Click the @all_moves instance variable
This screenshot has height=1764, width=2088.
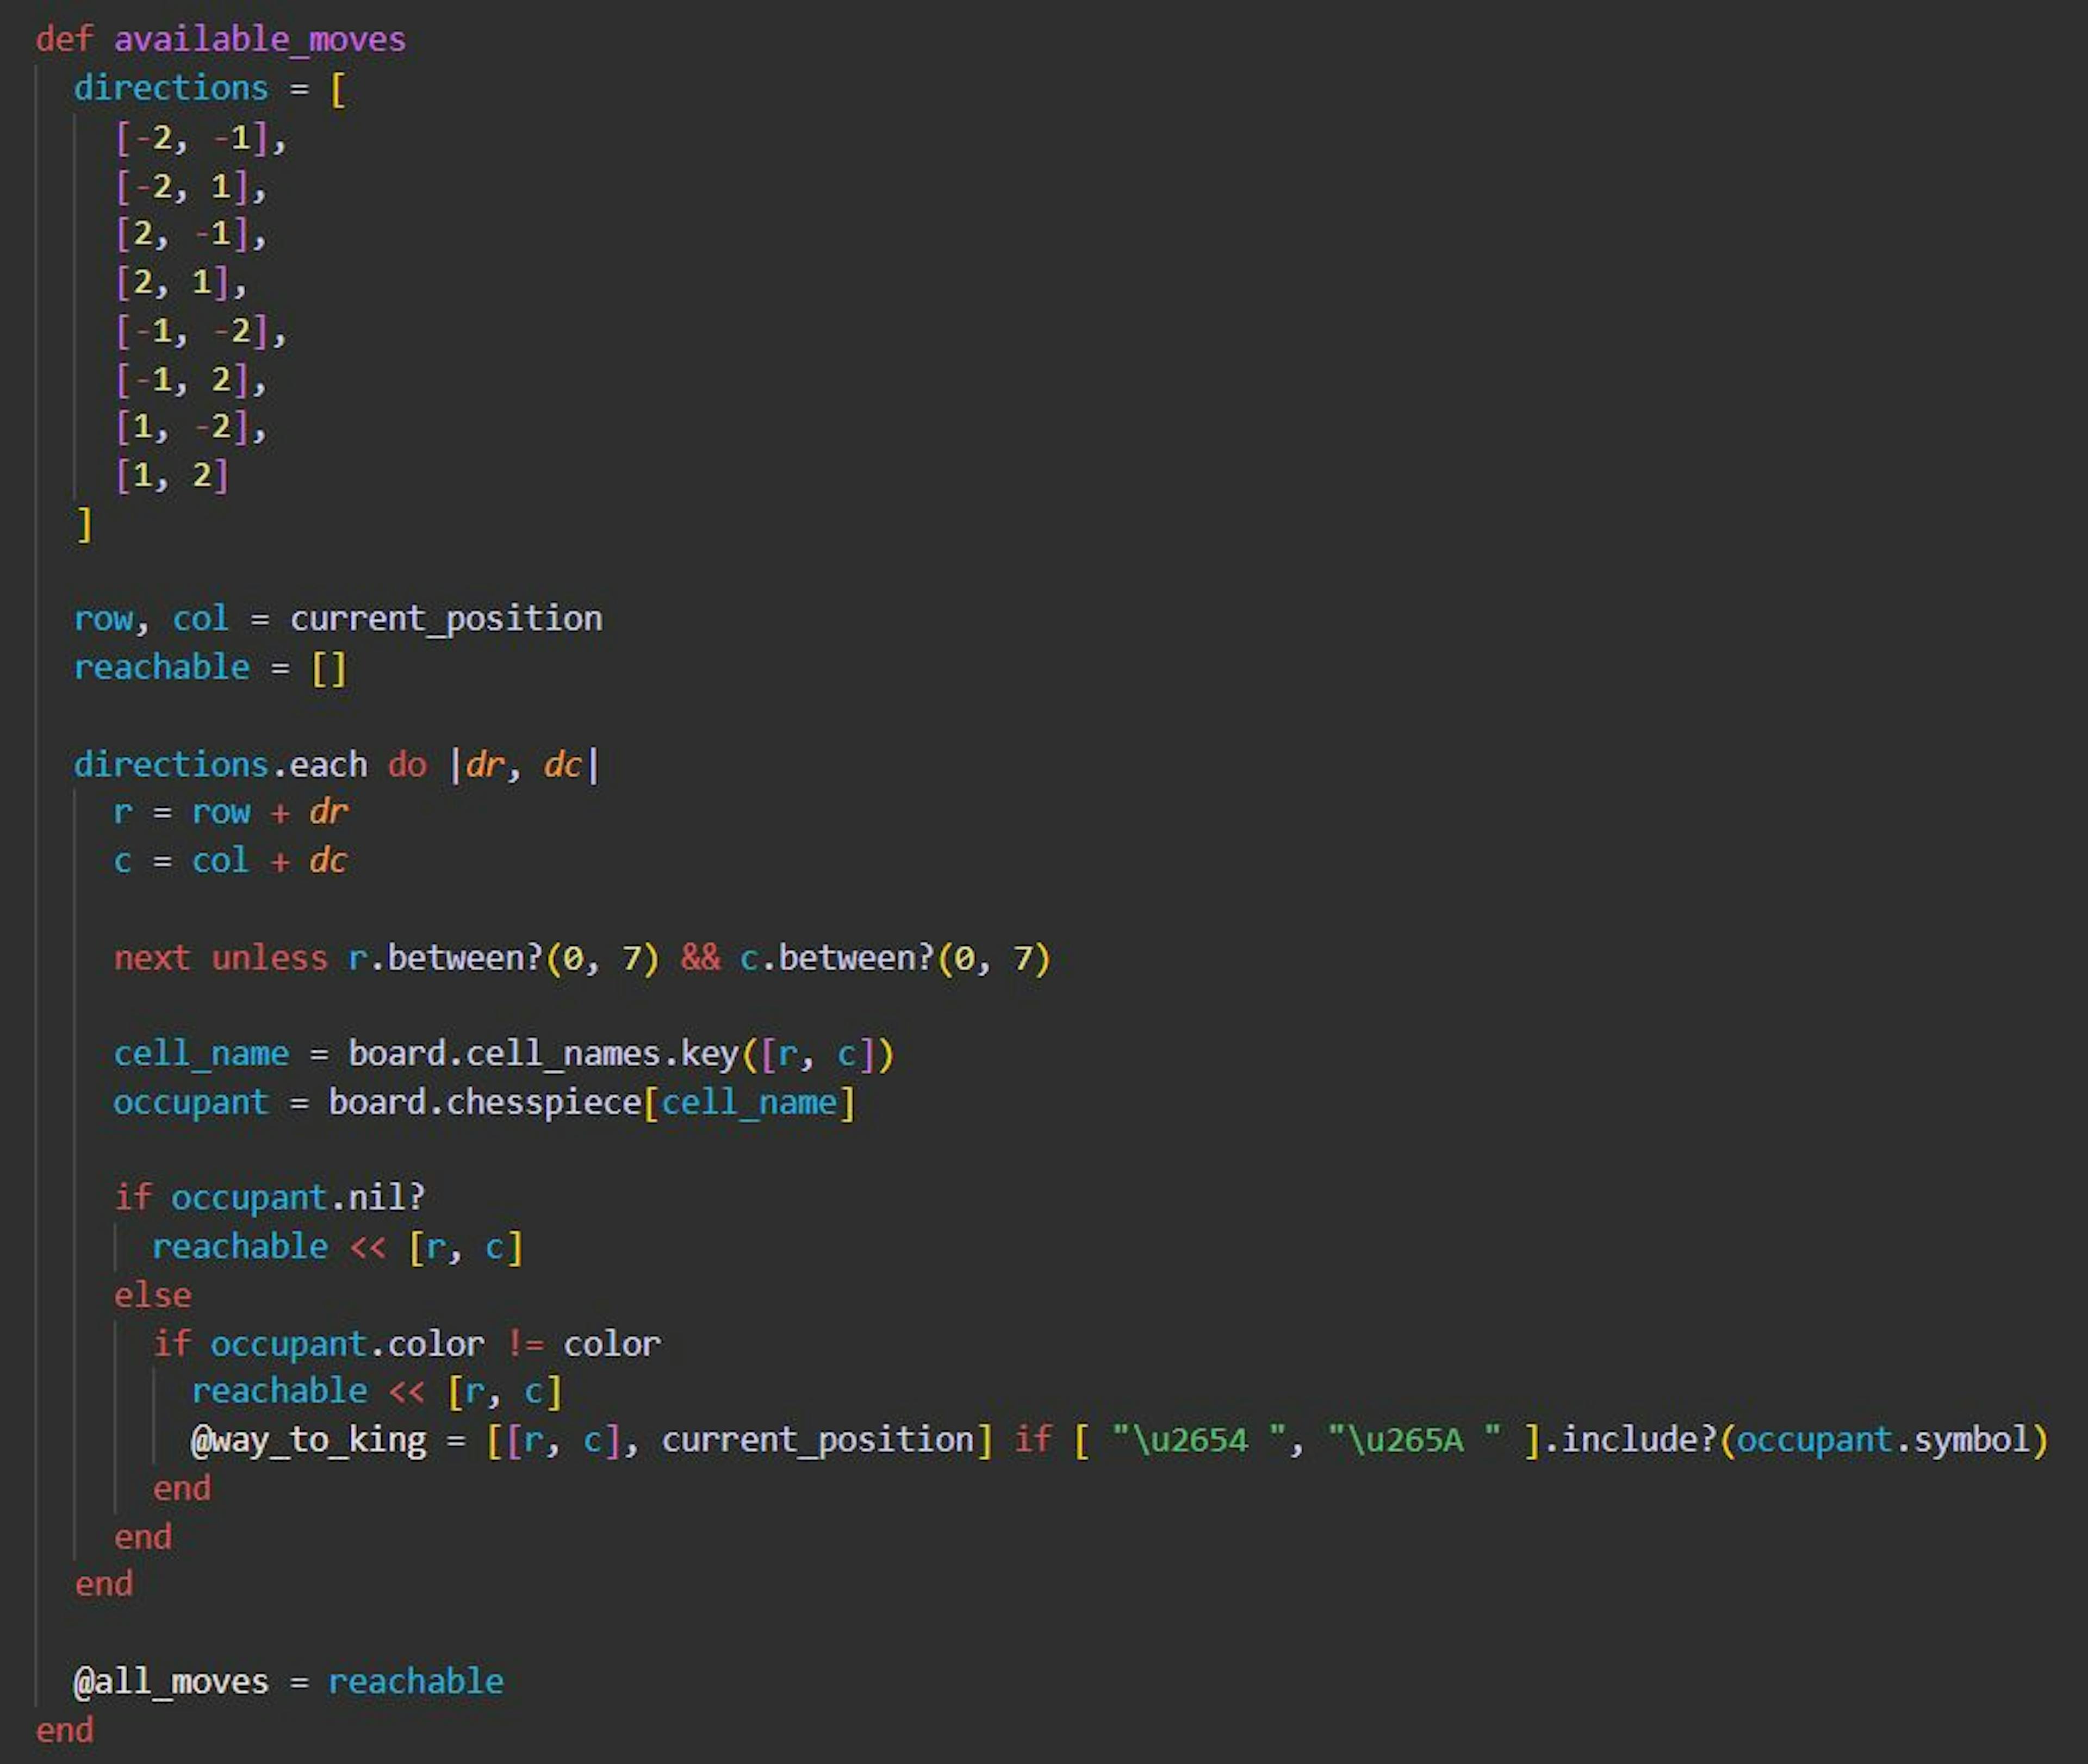coord(171,1682)
